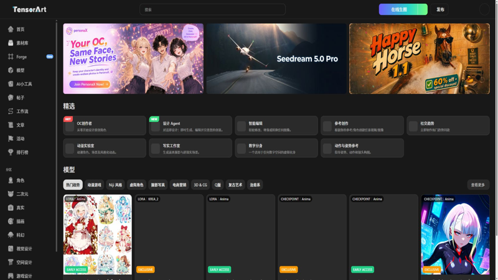Select the 治愈系 model tab
The width and height of the screenshot is (498, 280).
255,185
